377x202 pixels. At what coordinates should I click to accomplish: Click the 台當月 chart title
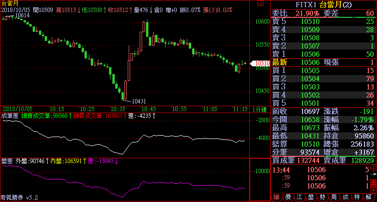pos(10,3)
